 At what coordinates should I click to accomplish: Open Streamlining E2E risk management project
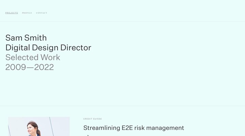coord(133,128)
